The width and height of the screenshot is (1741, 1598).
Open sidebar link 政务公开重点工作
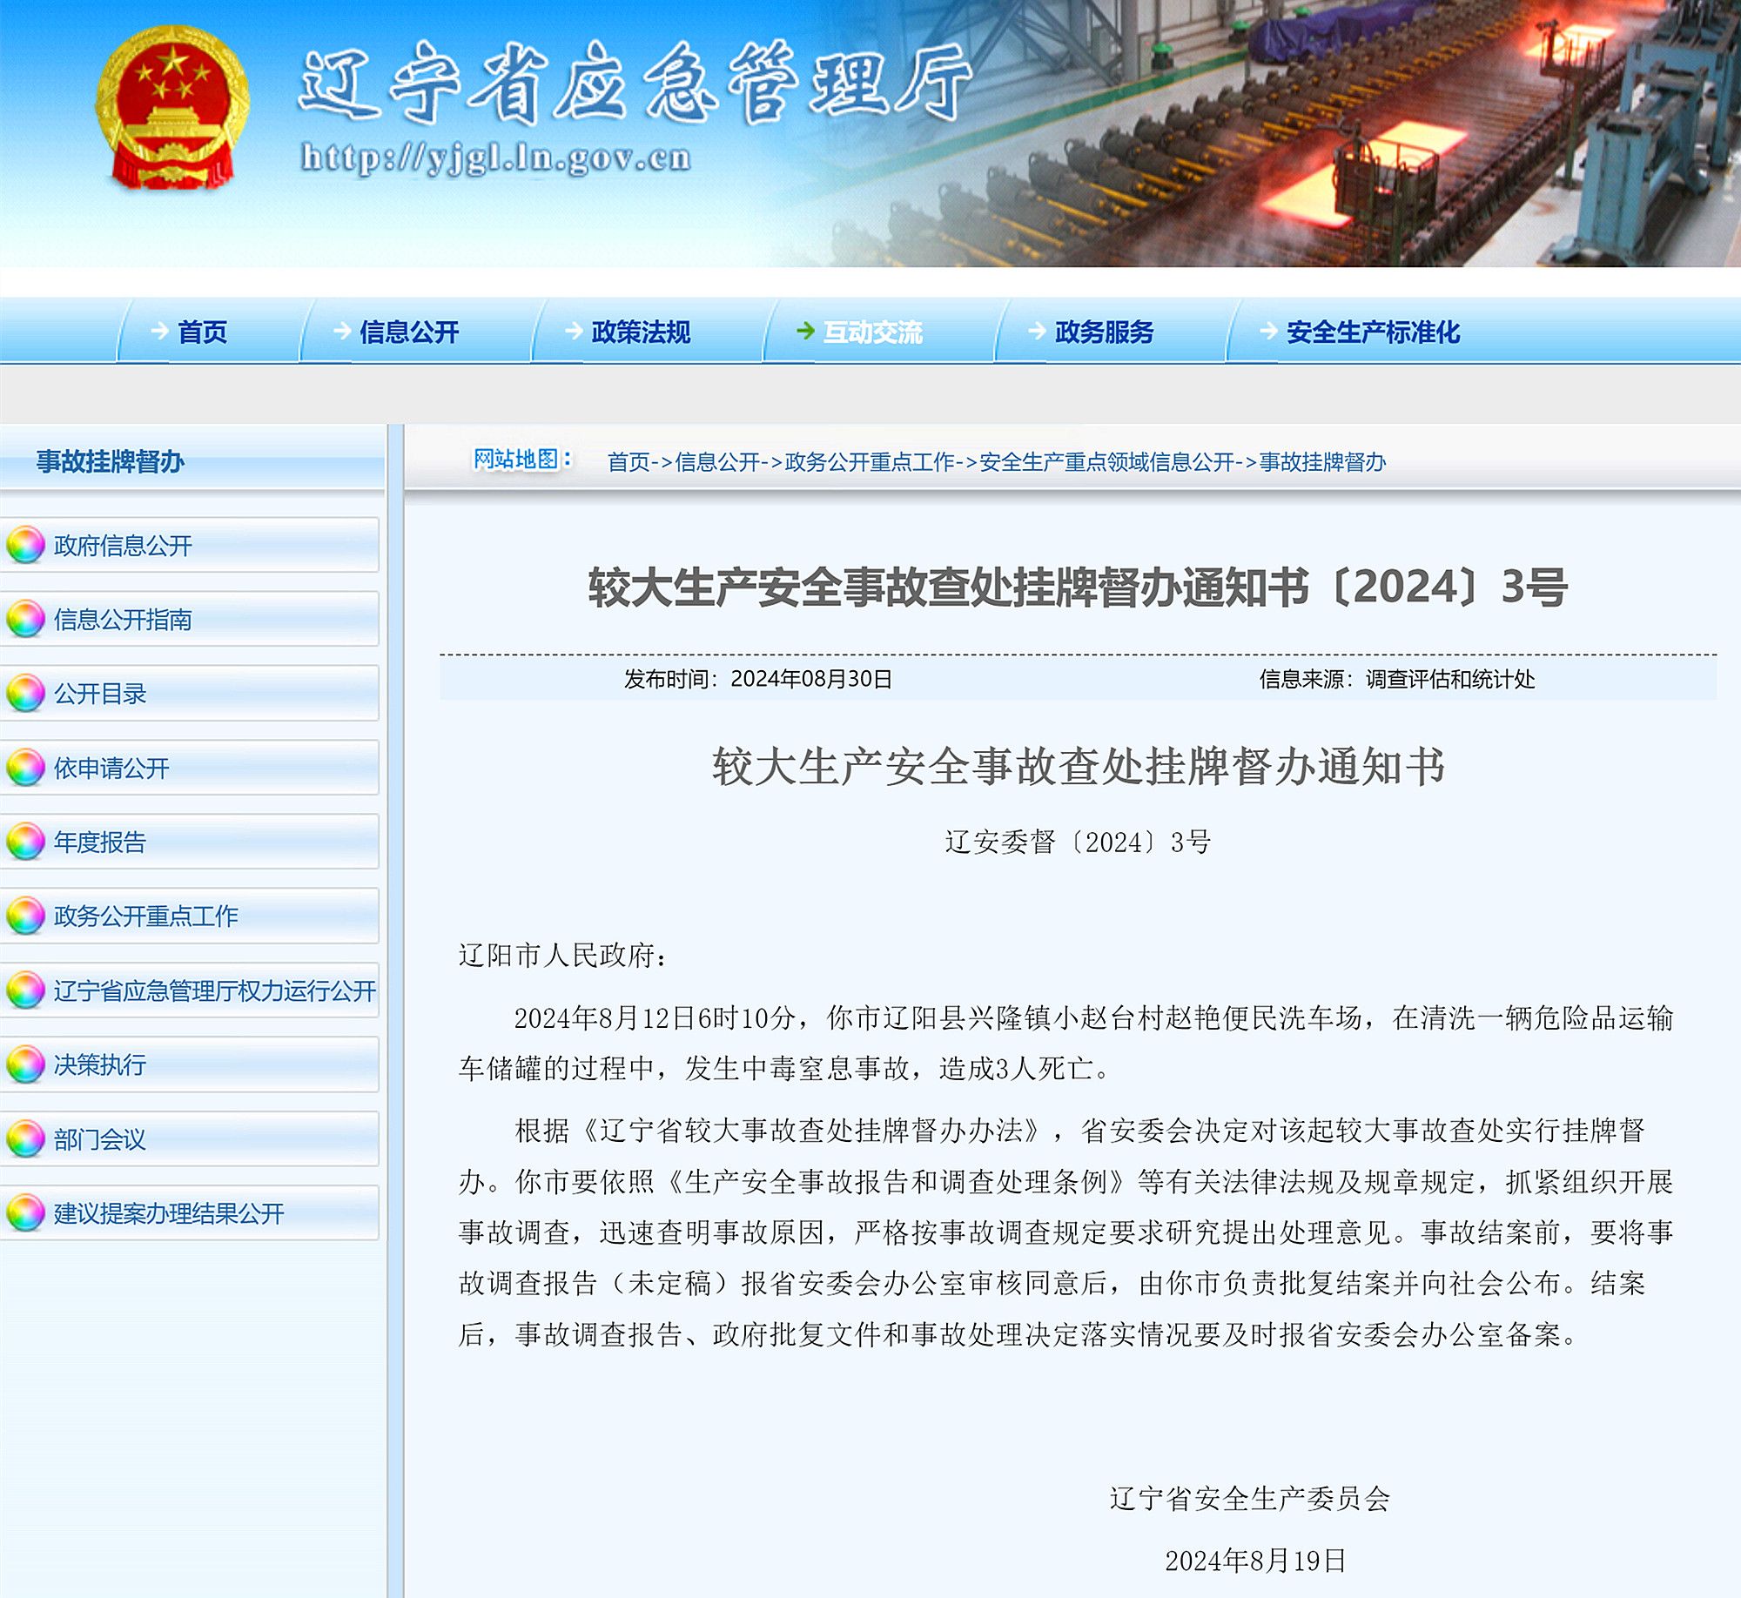pyautogui.click(x=146, y=916)
